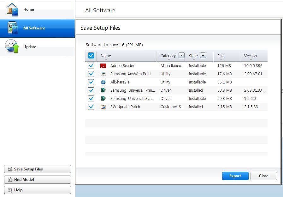Image resolution: width=283 pixels, height=197 pixels.
Task: Select the Samsung Universal Sca... name text
Action: pyautogui.click(x=132, y=99)
